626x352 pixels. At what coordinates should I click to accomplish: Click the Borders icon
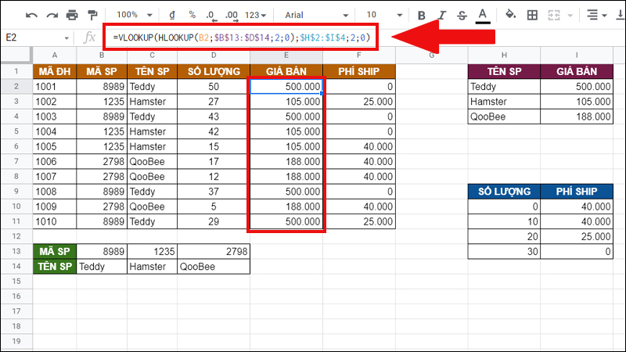[532, 16]
